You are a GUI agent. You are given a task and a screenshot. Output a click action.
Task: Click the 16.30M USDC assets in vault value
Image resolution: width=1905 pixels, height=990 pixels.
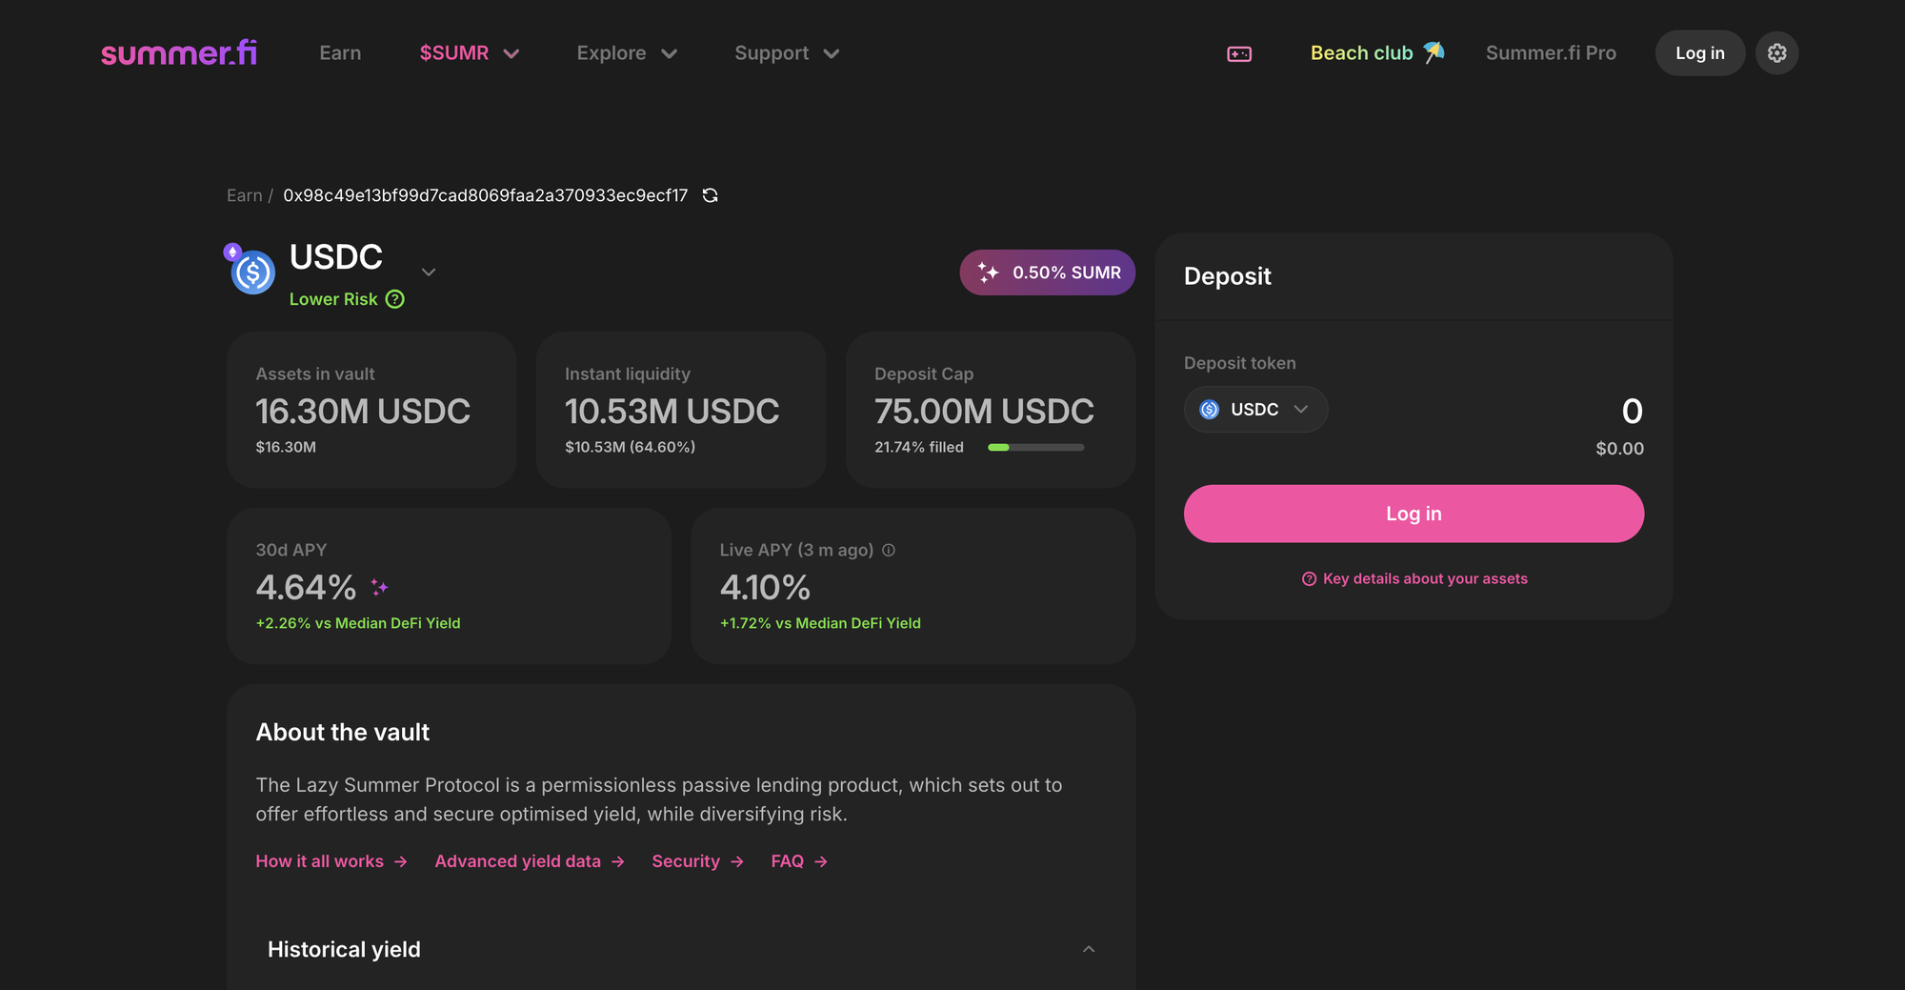(x=363, y=412)
